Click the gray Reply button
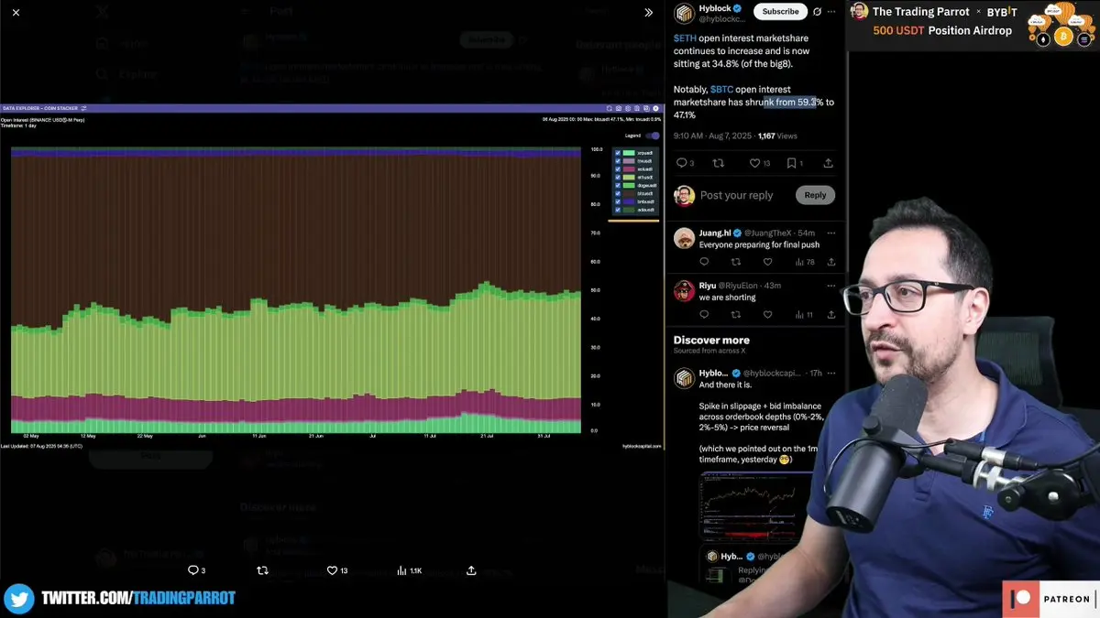 point(815,195)
